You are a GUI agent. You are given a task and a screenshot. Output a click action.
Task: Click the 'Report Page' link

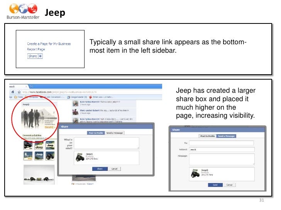pyautogui.click(x=36, y=49)
